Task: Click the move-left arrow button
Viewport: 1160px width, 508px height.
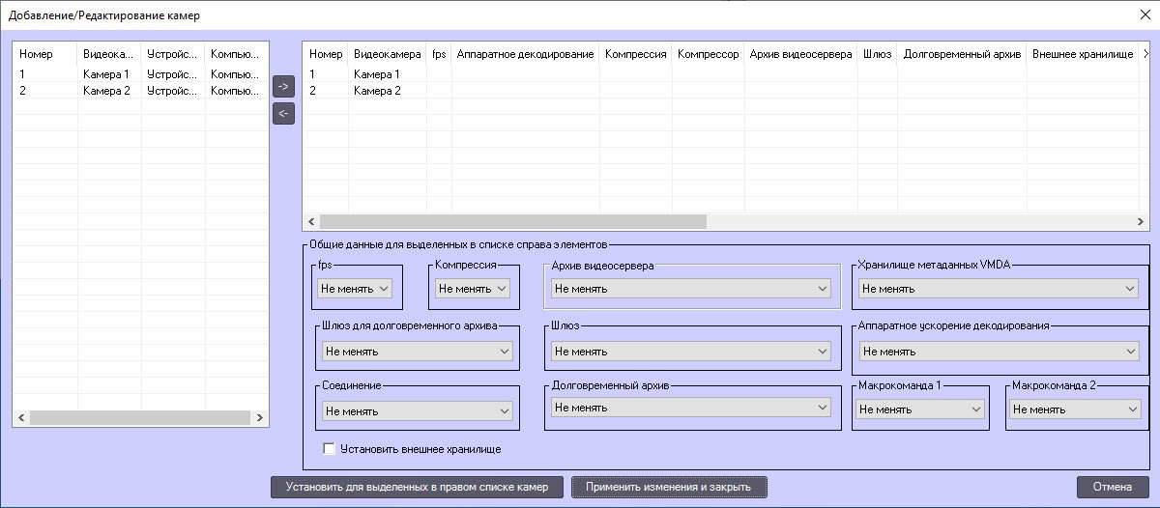Action: (283, 113)
